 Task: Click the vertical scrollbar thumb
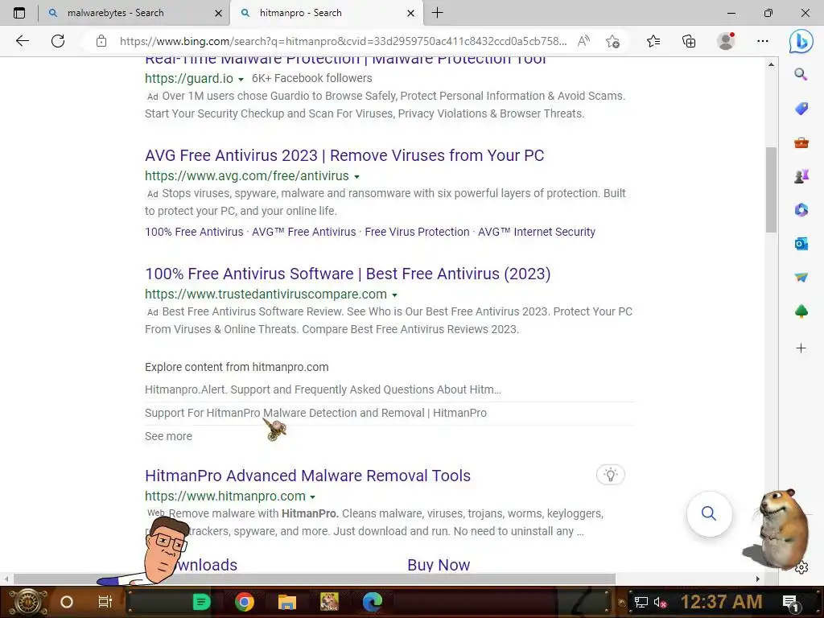(771, 189)
